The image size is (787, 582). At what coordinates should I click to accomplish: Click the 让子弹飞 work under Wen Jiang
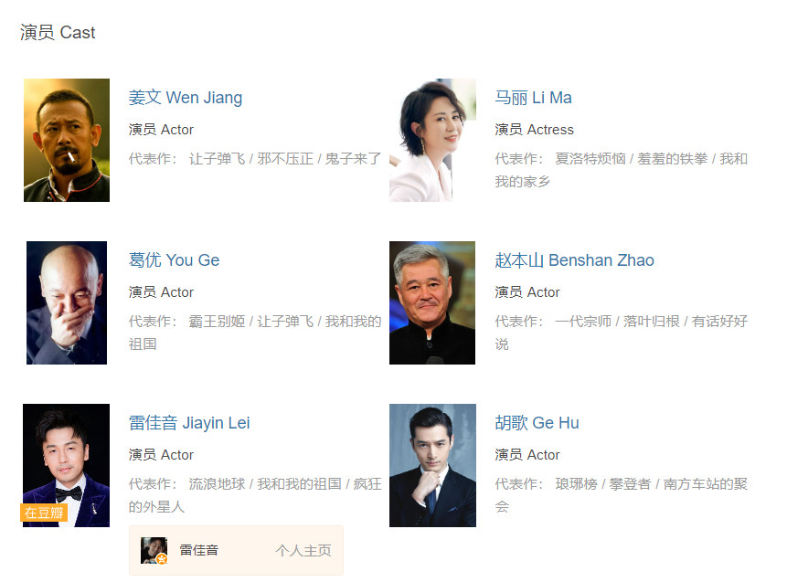pyautogui.click(x=217, y=159)
